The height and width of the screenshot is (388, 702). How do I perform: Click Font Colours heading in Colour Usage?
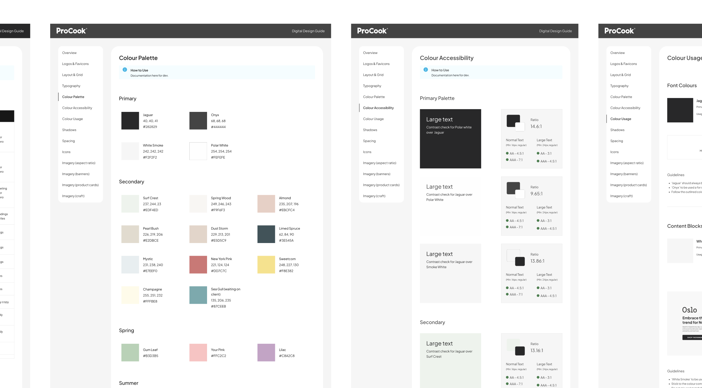682,86
